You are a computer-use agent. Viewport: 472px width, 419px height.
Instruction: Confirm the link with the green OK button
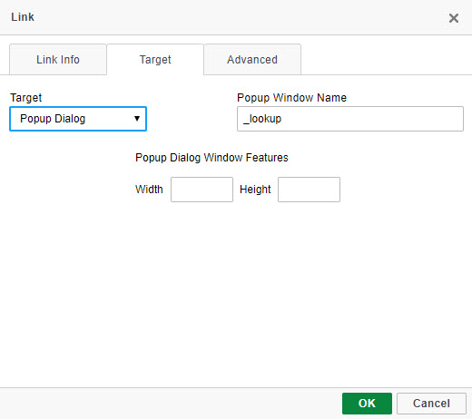pyautogui.click(x=367, y=404)
